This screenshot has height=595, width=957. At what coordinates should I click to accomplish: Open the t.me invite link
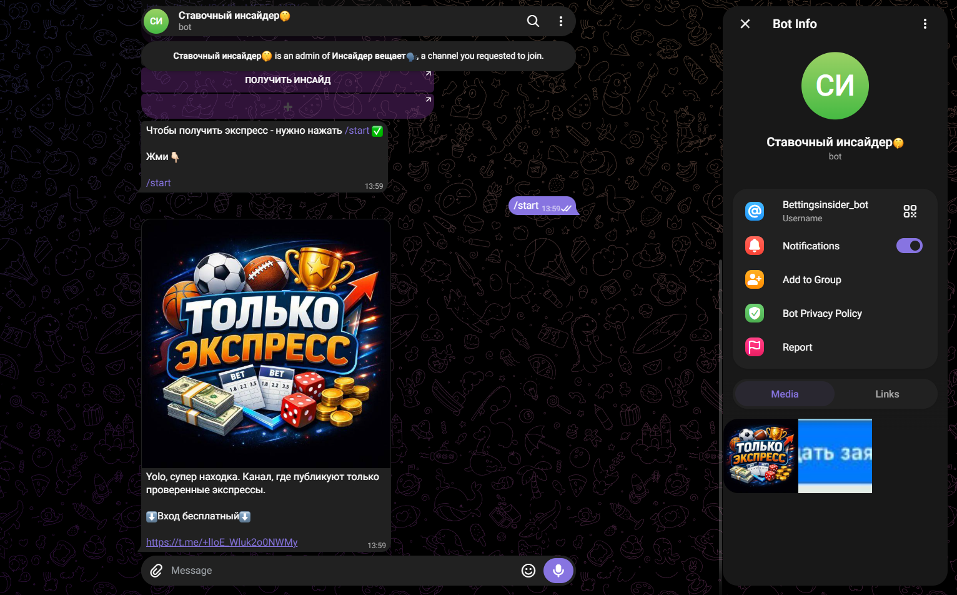(x=222, y=542)
